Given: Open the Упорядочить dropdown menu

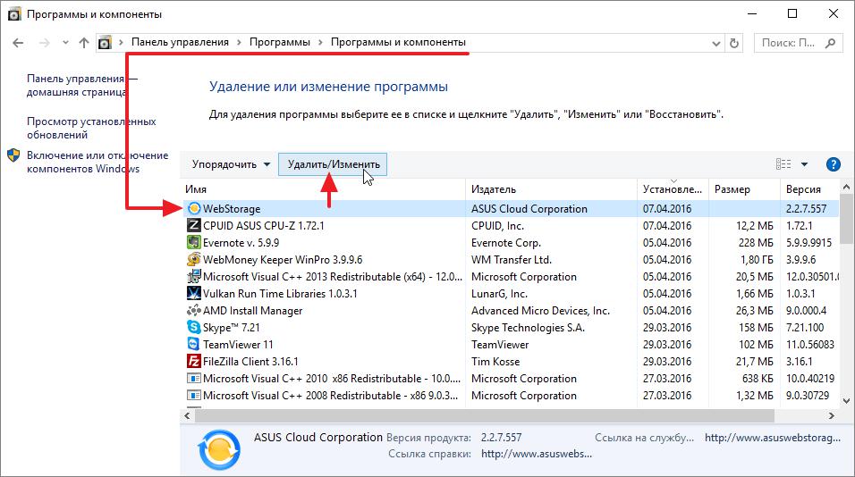Looking at the screenshot, I should coord(231,164).
